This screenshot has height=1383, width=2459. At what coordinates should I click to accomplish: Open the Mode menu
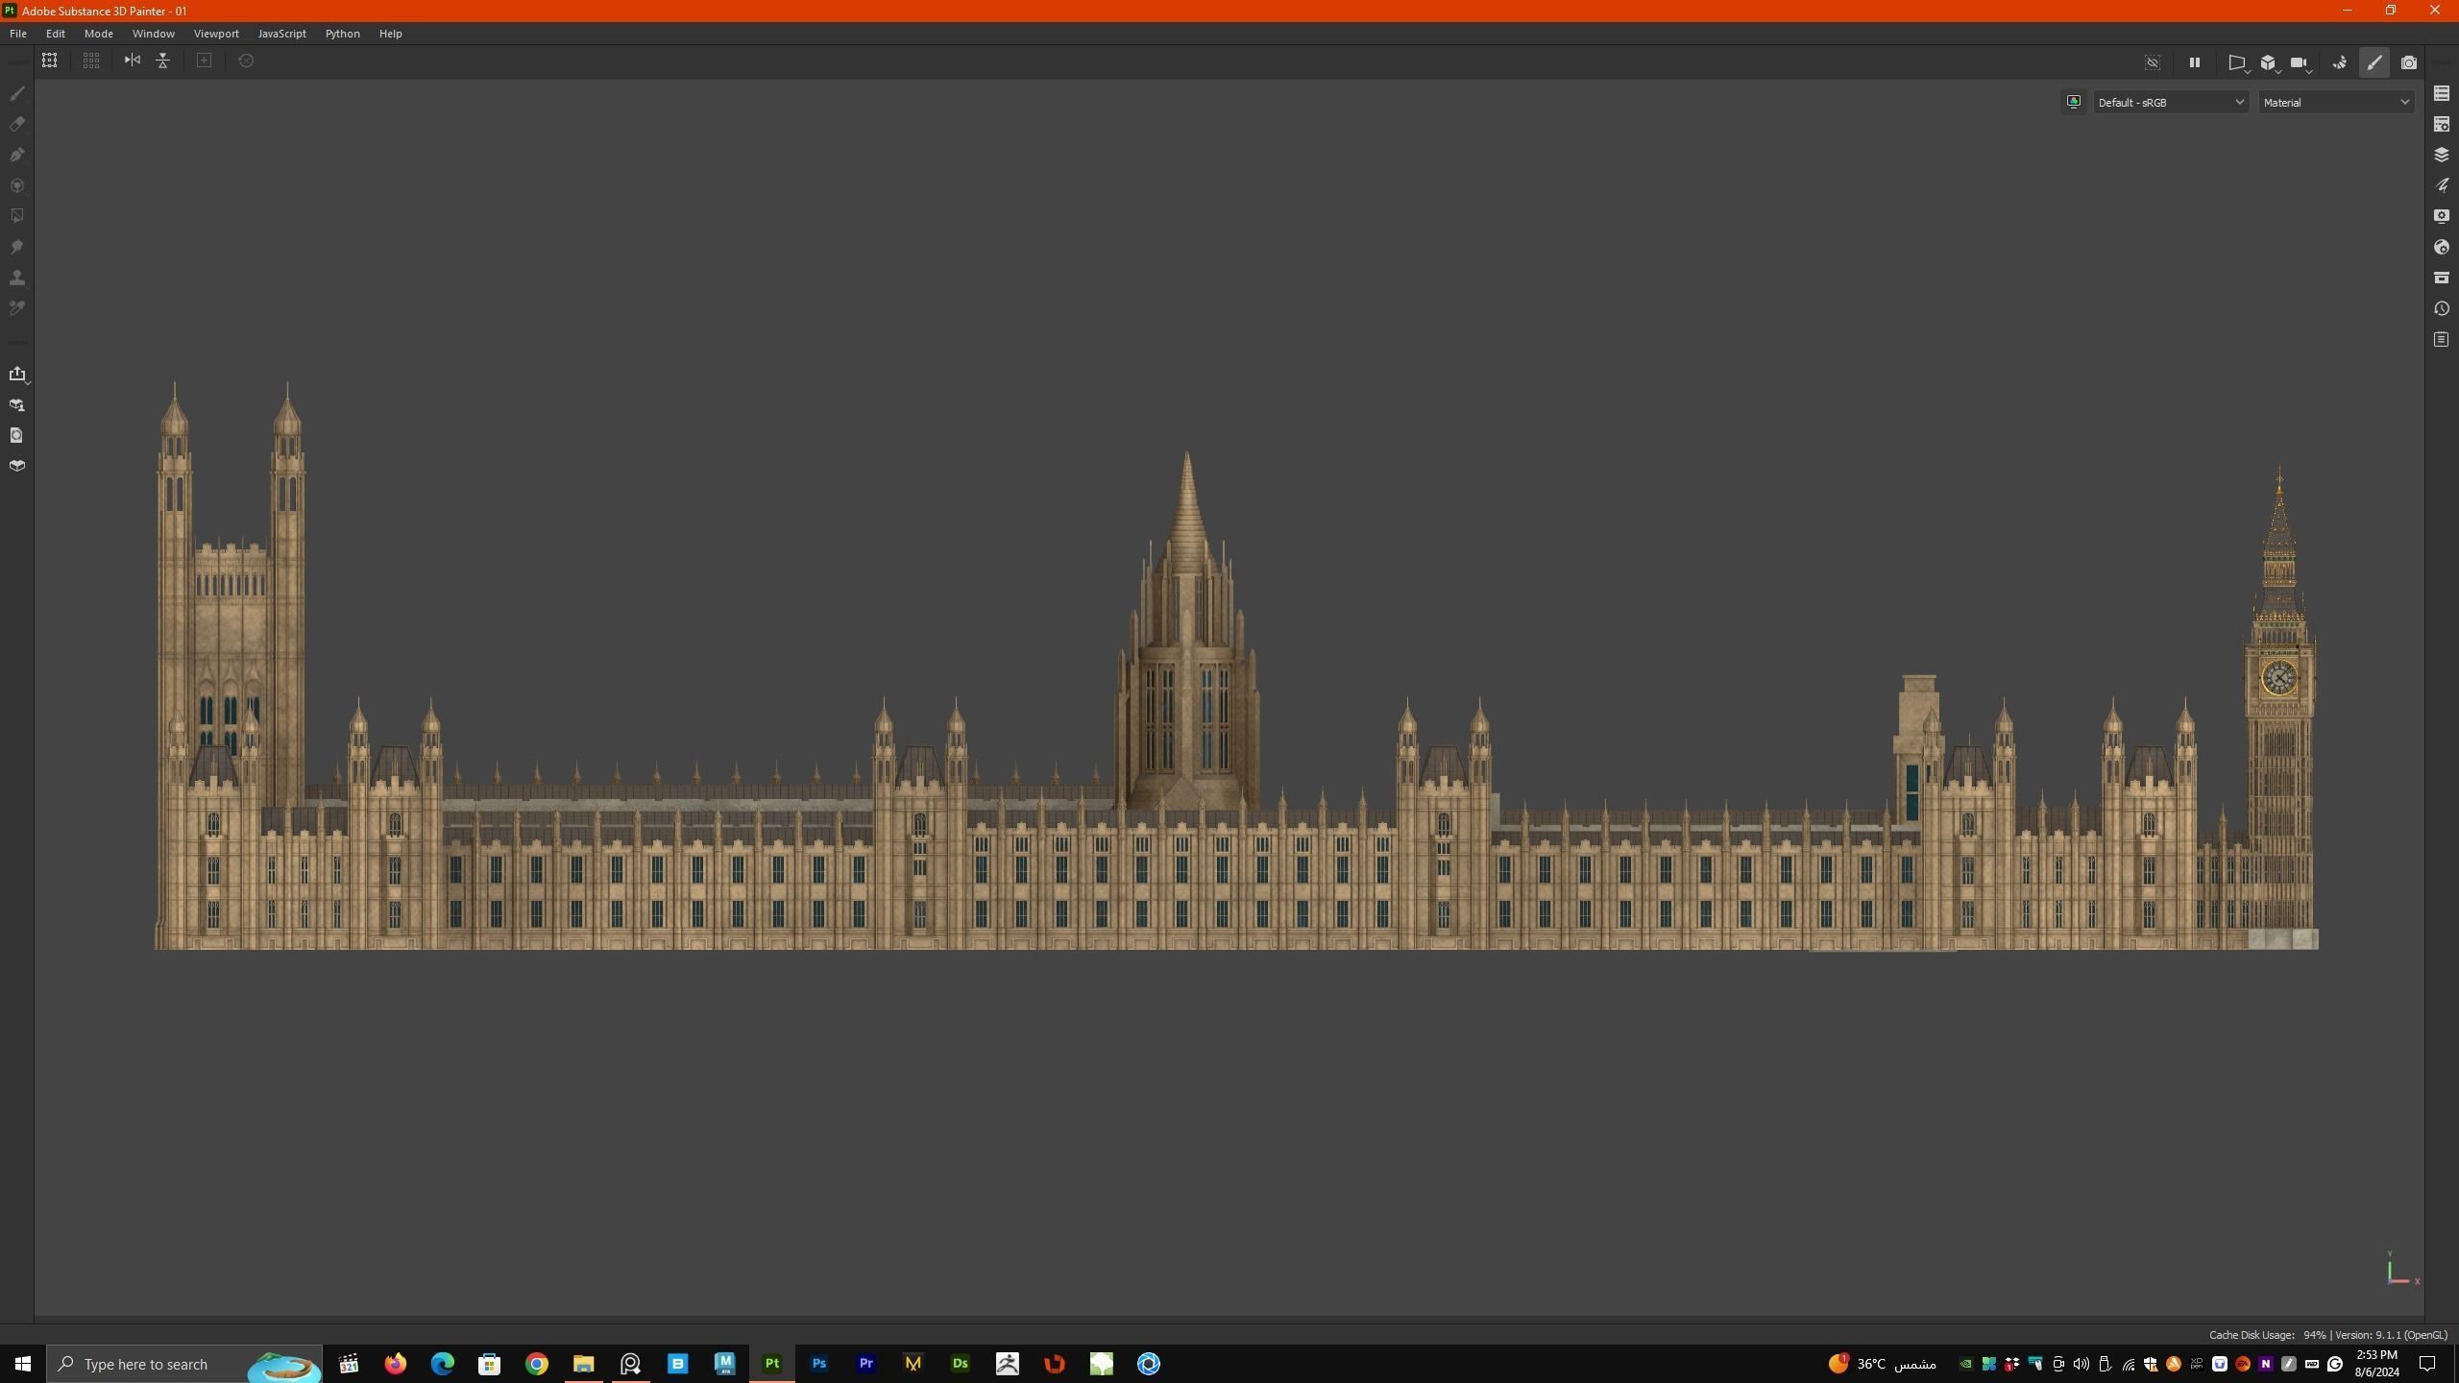pyautogui.click(x=99, y=34)
